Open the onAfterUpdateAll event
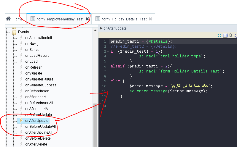Viewport: 237px width, 147px height. coord(39,133)
